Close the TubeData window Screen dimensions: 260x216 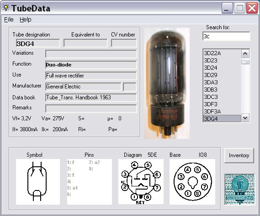(252, 8)
